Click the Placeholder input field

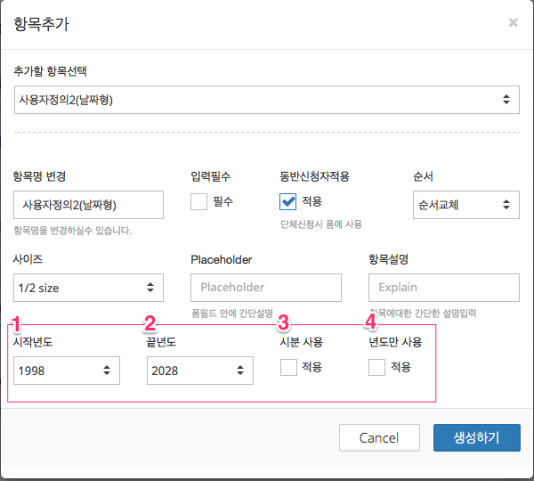266,288
